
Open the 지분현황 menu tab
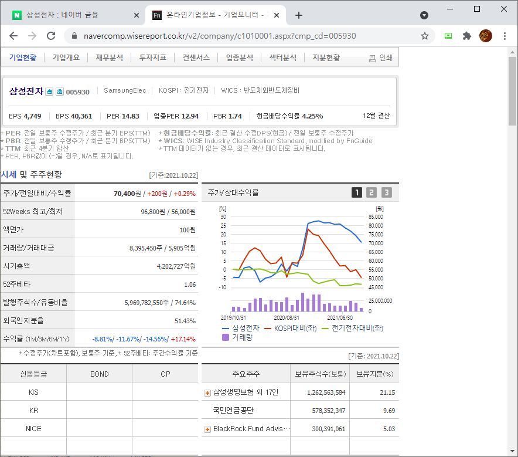[326, 57]
